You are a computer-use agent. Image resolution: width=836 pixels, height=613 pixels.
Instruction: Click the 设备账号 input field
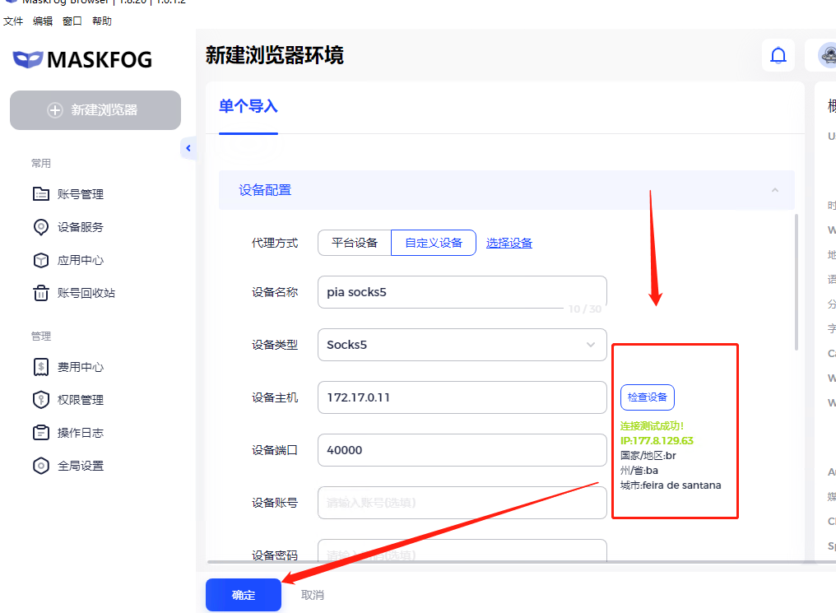click(462, 503)
